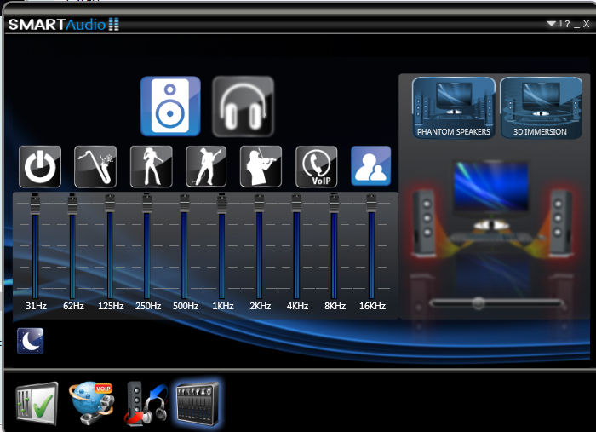Viewport: 596px width, 432px height.
Task: Choose the dancer preset icon
Action: click(152, 166)
